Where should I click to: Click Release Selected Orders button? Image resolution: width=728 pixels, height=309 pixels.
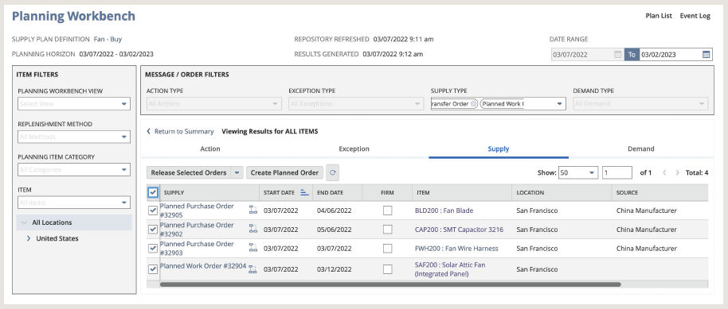[x=189, y=173]
